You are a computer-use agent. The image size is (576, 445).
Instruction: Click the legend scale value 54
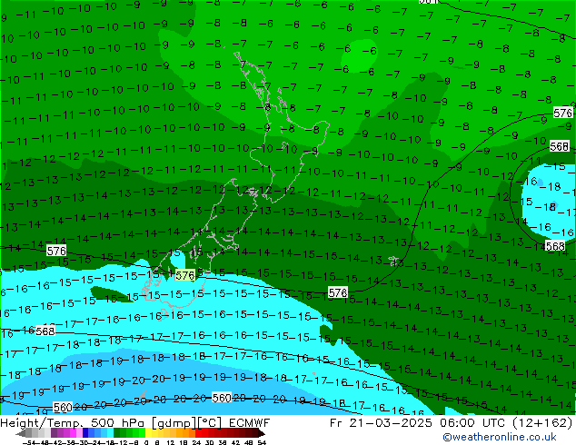pyautogui.click(x=262, y=442)
